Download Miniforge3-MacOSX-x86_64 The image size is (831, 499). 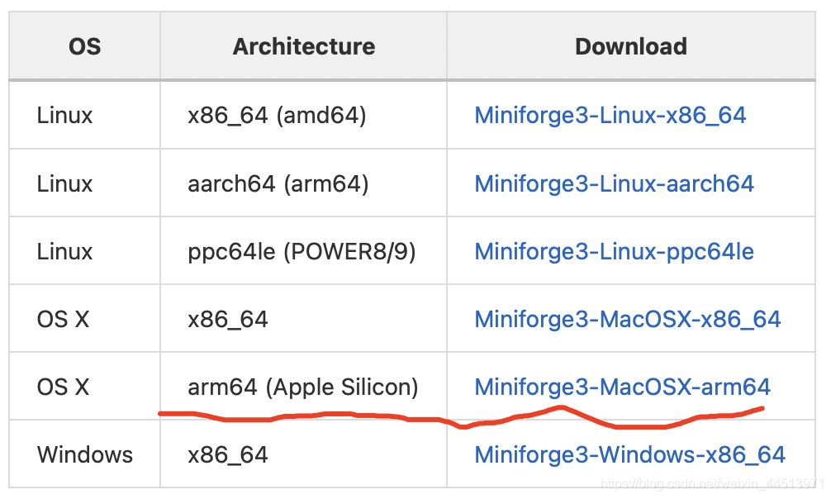pyautogui.click(x=627, y=319)
